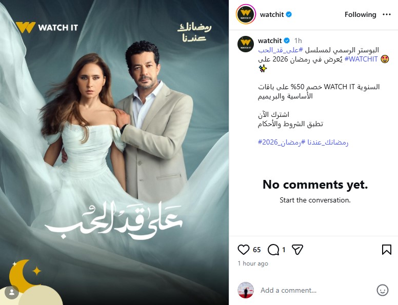Open the watchit username in header
This screenshot has width=398, height=305.
[x=272, y=15]
